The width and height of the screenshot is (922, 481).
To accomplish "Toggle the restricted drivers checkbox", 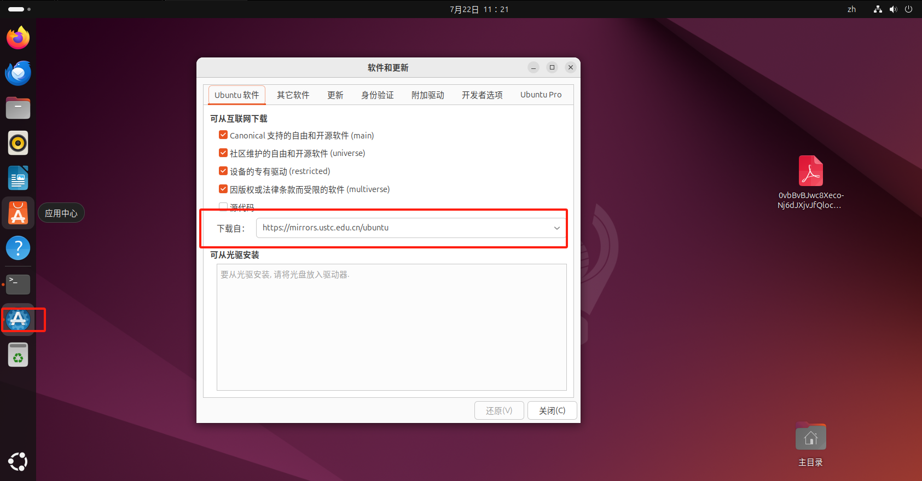I will pos(223,171).
